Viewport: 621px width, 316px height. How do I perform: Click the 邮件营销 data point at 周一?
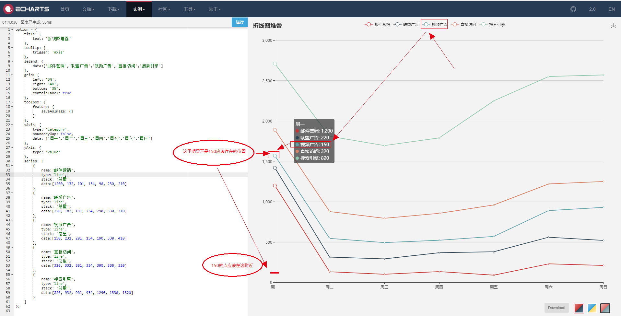275,186
